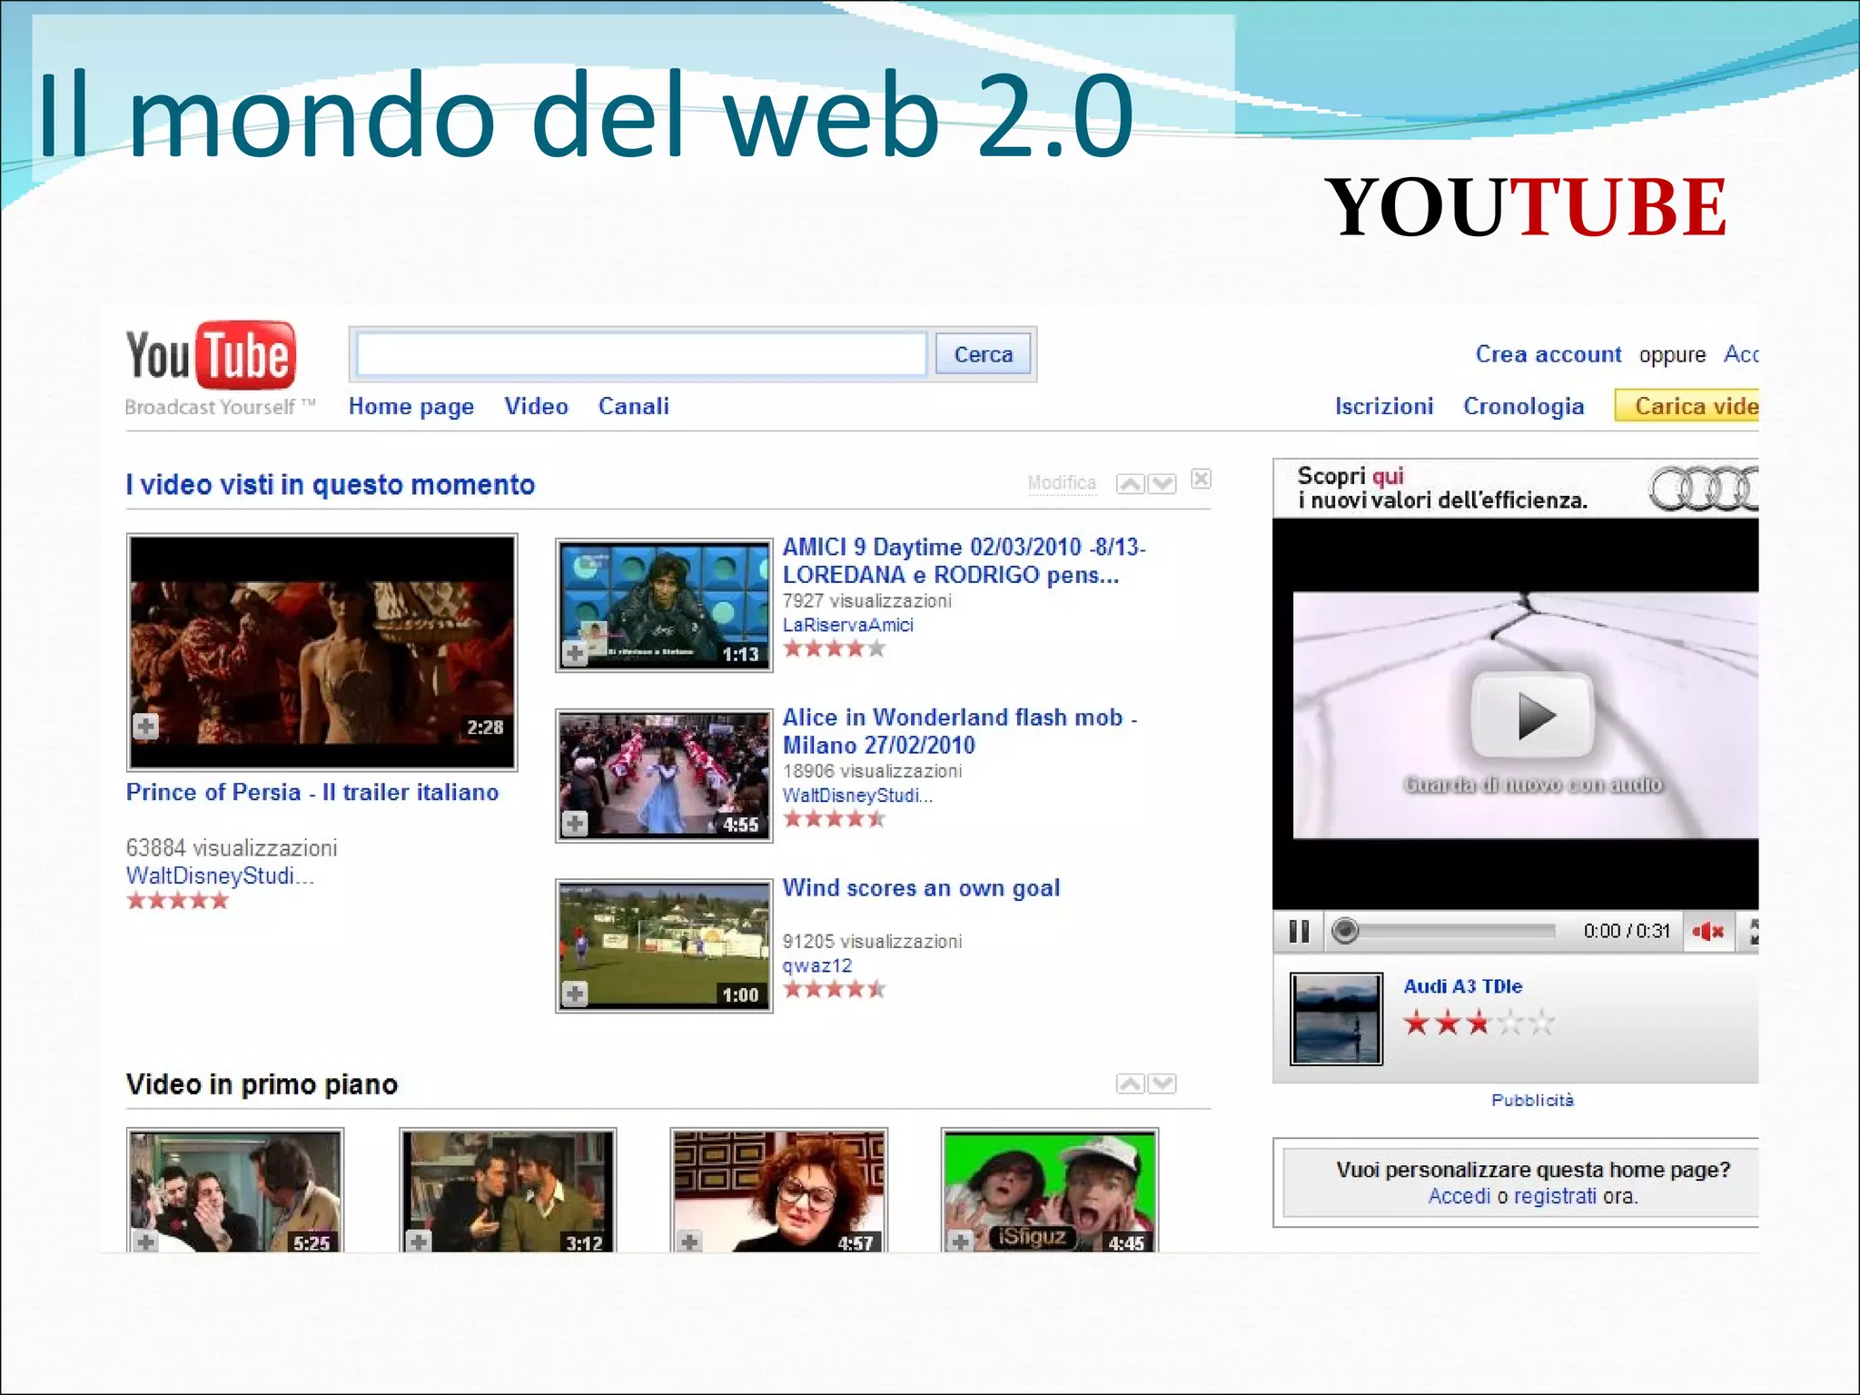Click the Audi rings logo
The height and width of the screenshot is (1395, 1860).
click(x=1704, y=490)
